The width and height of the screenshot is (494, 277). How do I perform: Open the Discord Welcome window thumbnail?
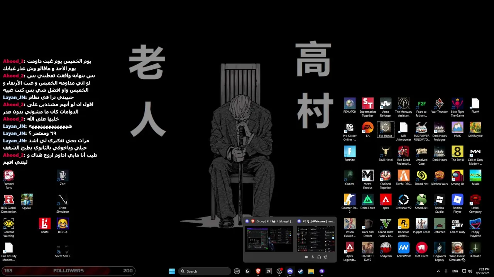[x=316, y=239]
